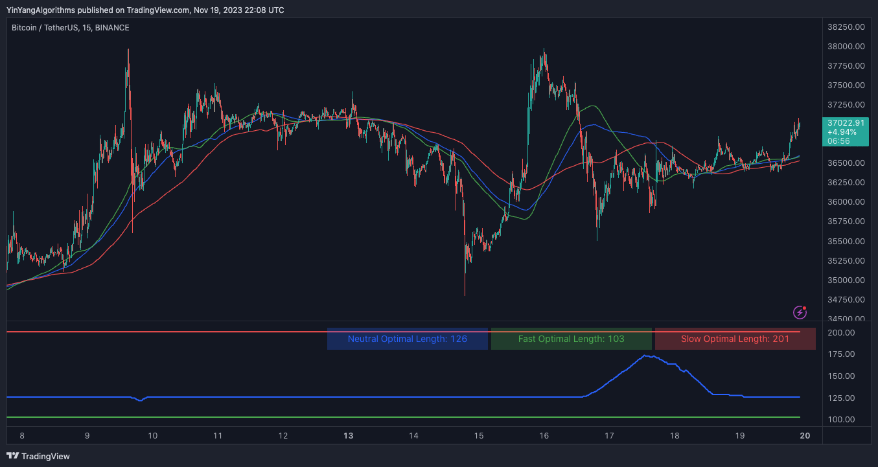Click price axis label 35000.00

pyautogui.click(x=846, y=280)
